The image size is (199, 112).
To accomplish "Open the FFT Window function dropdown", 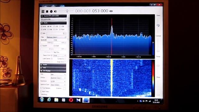I will coord(58,78).
